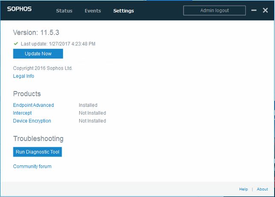Click the Sophos logo
Screen dimensions: 275x197
pyautogui.click(x=19, y=9)
